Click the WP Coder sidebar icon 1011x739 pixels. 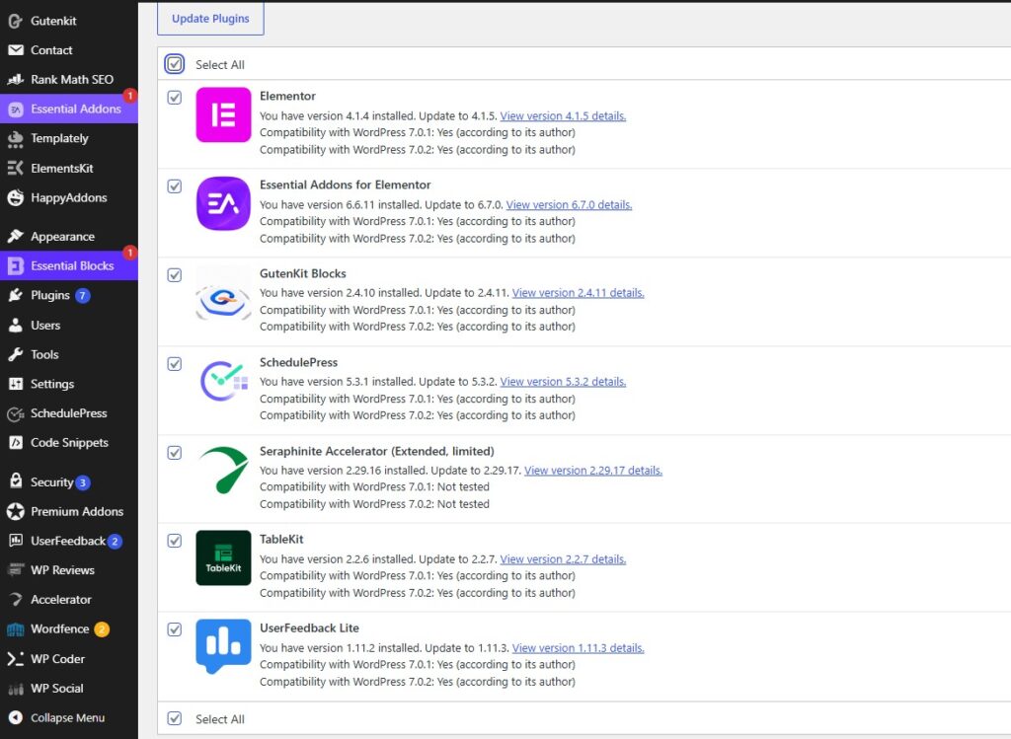coord(16,658)
